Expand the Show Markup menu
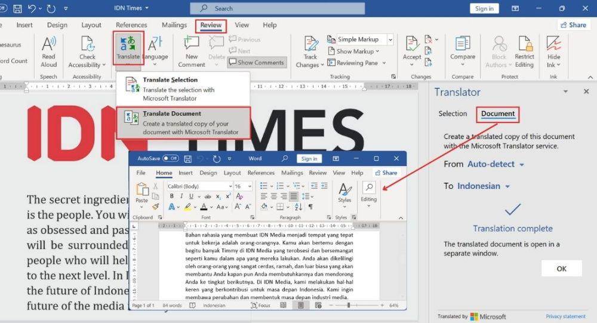 tap(353, 51)
